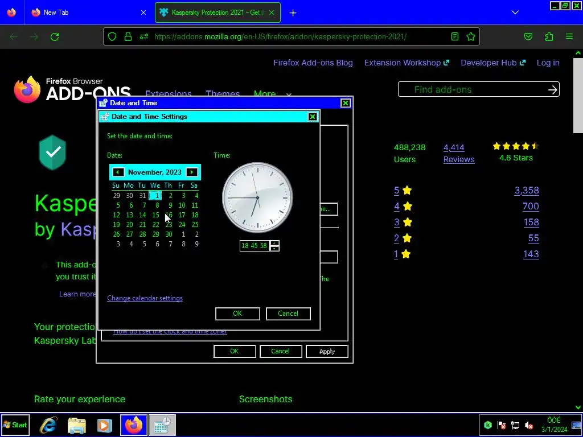Image resolution: width=583 pixels, height=437 pixels.
Task: Open site permissions icon in address bar
Action: pyautogui.click(x=144, y=36)
